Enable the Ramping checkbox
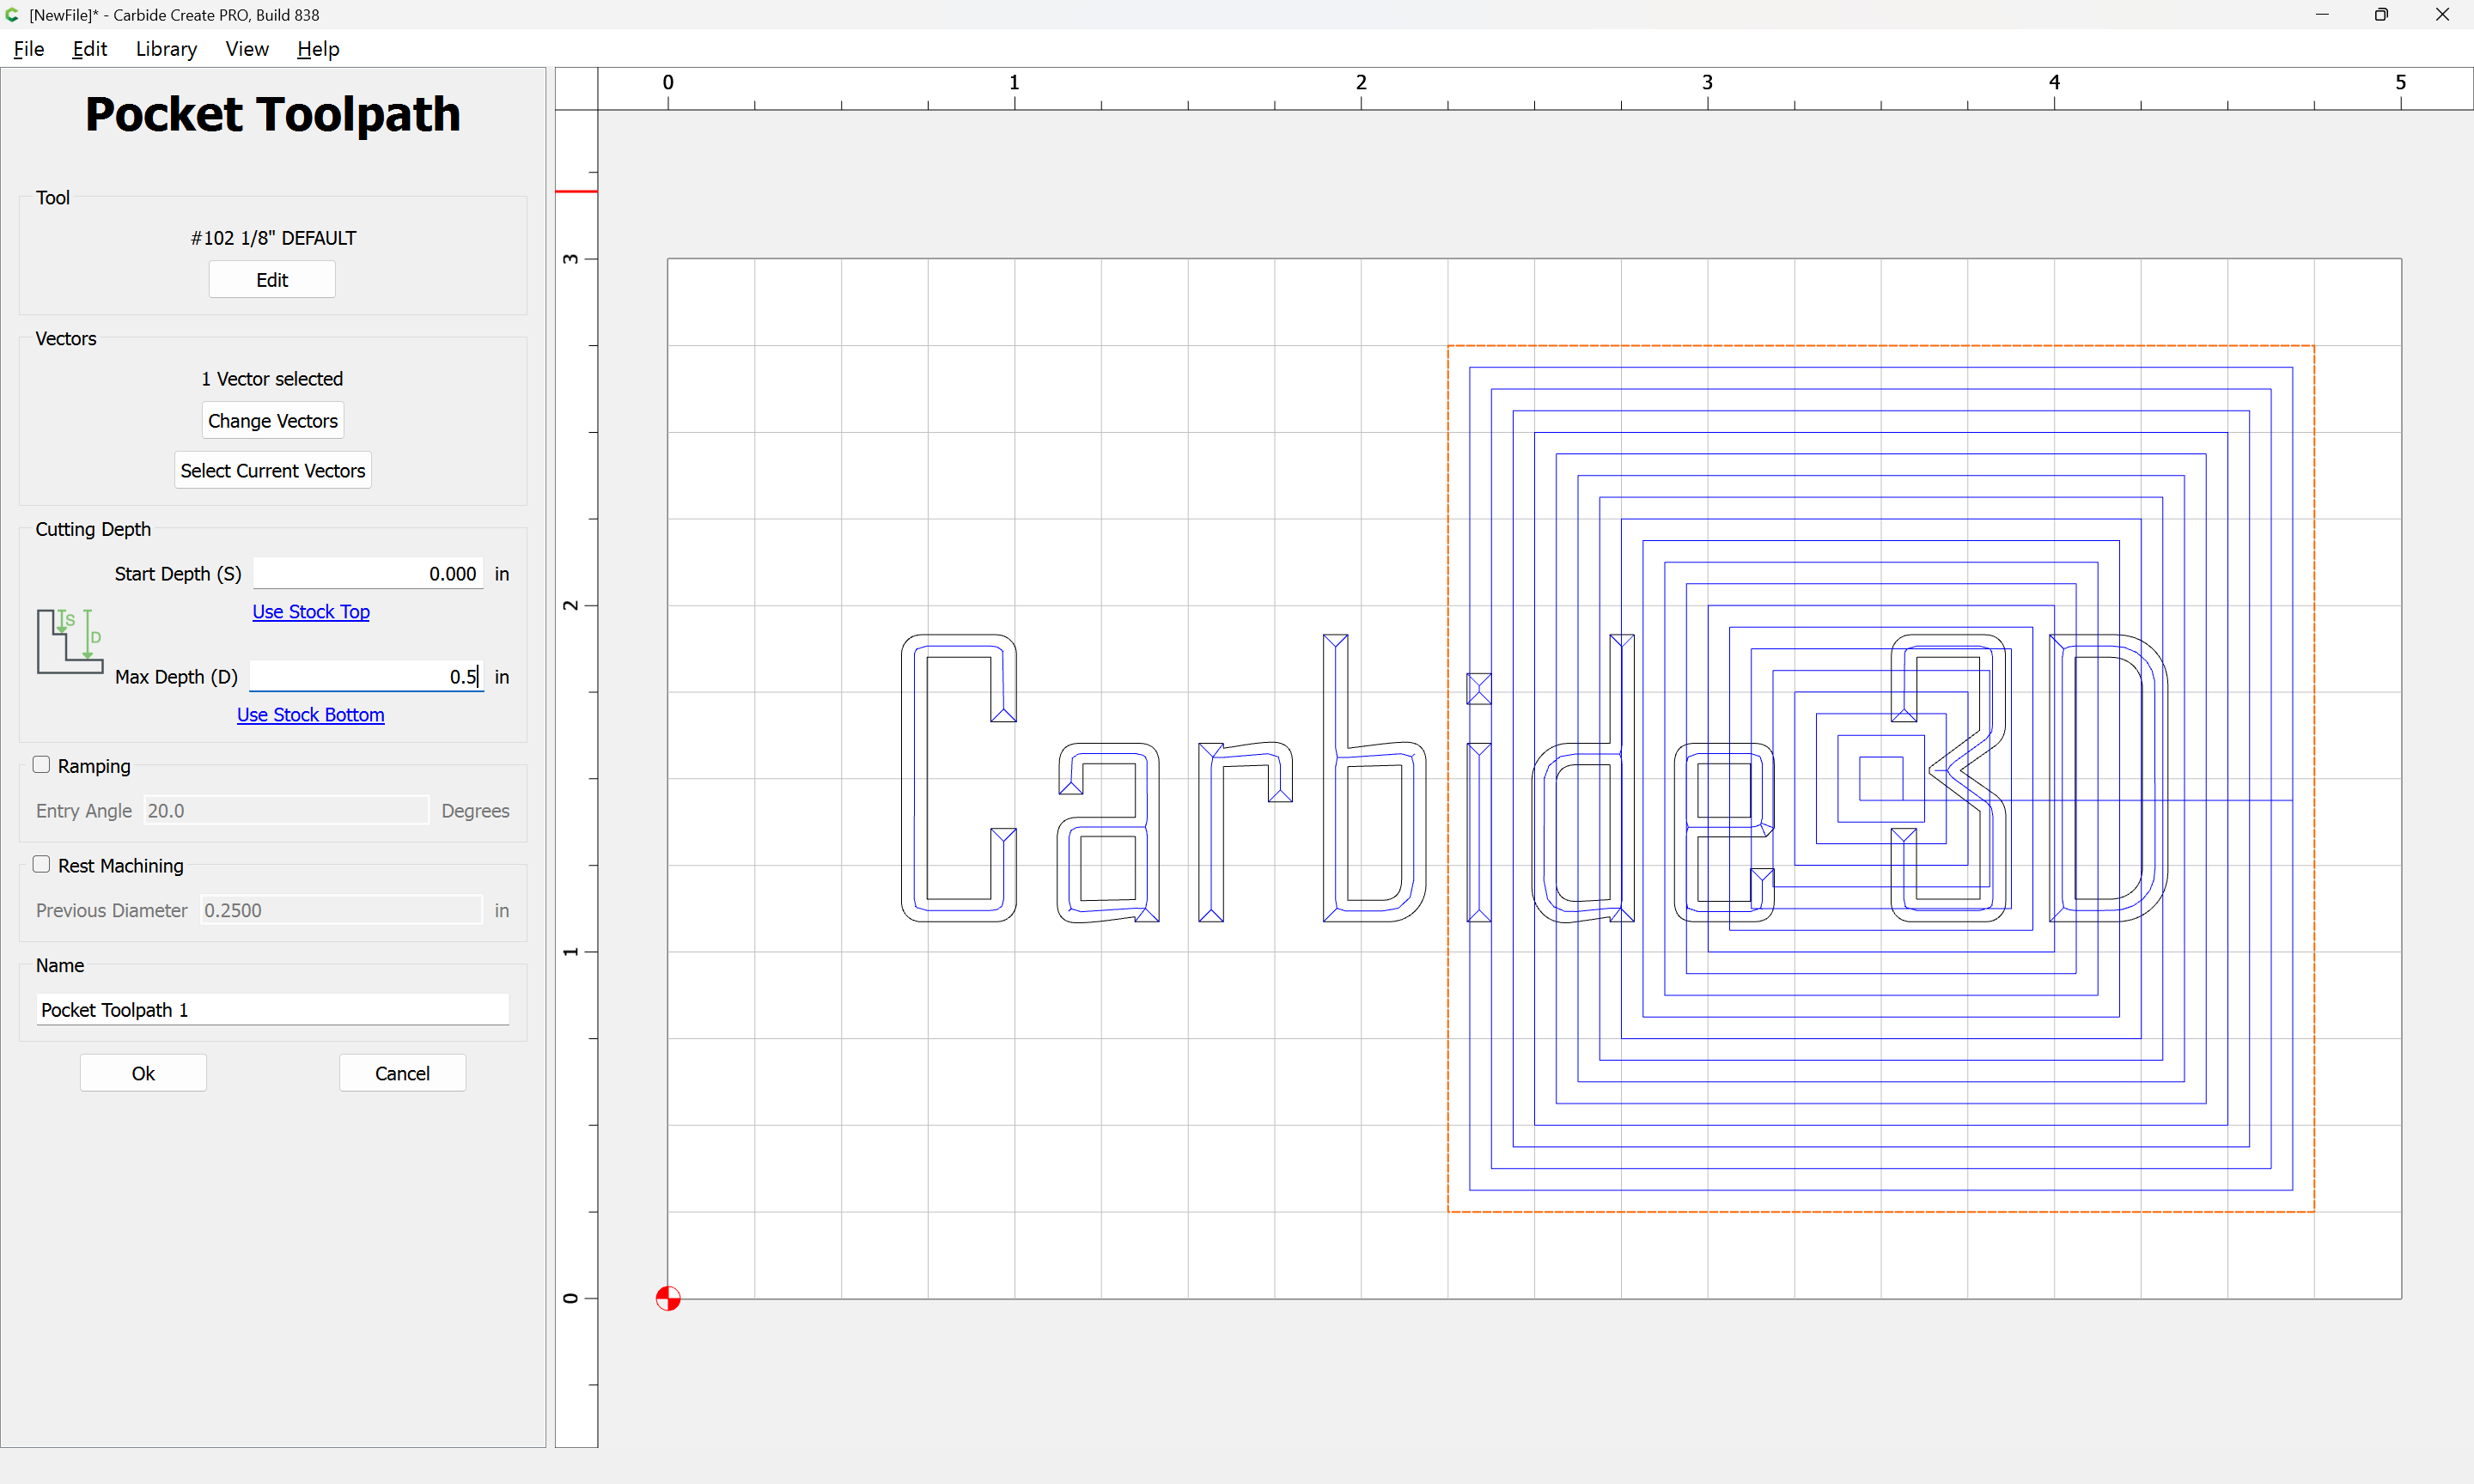This screenshot has height=1484, width=2474. (41, 765)
